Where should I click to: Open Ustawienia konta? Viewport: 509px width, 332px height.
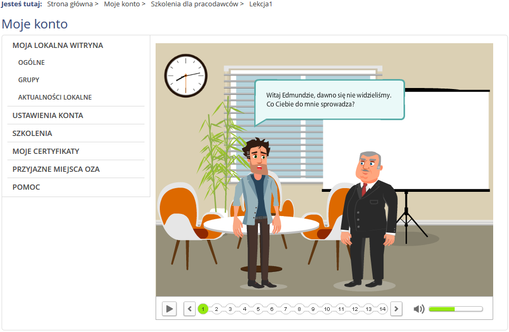47,115
